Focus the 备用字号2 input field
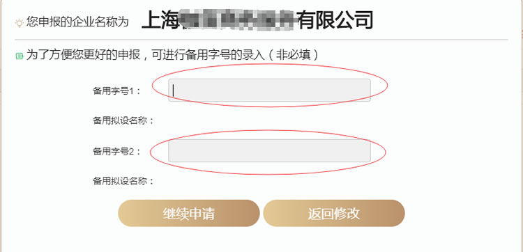This screenshot has width=523, height=252. point(269,151)
